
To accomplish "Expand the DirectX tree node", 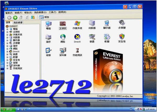I will coord(7,52).
